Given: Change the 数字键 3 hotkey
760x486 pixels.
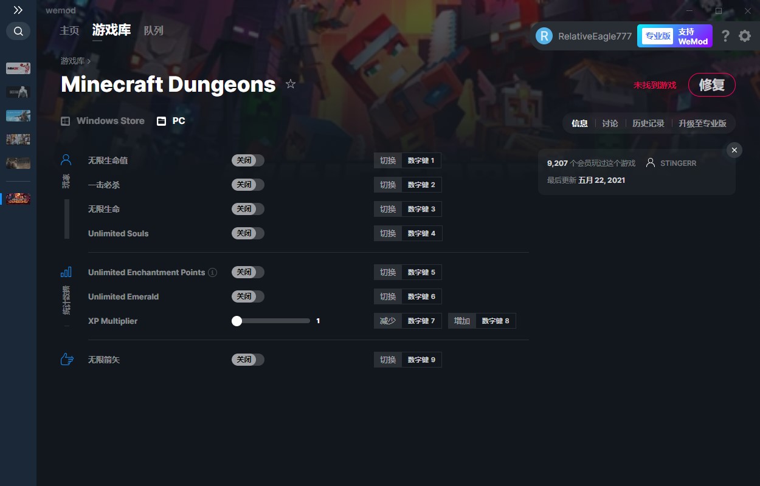Looking at the screenshot, I should (x=421, y=209).
